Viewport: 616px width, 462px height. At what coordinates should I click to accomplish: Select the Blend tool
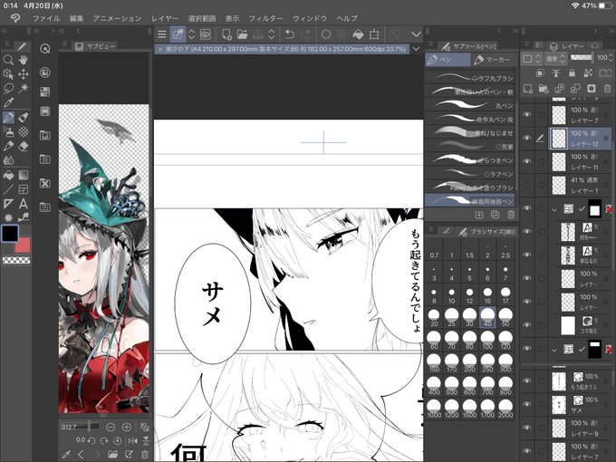[x=8, y=160]
